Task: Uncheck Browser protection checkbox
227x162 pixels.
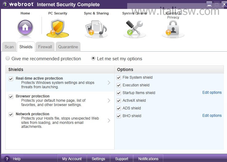Action: click(x=11, y=97)
